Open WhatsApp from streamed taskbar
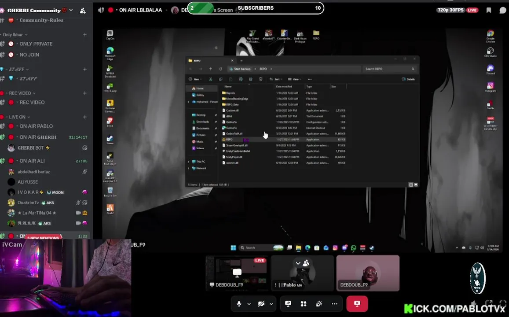The height and width of the screenshot is (317, 509). pyautogui.click(x=354, y=248)
